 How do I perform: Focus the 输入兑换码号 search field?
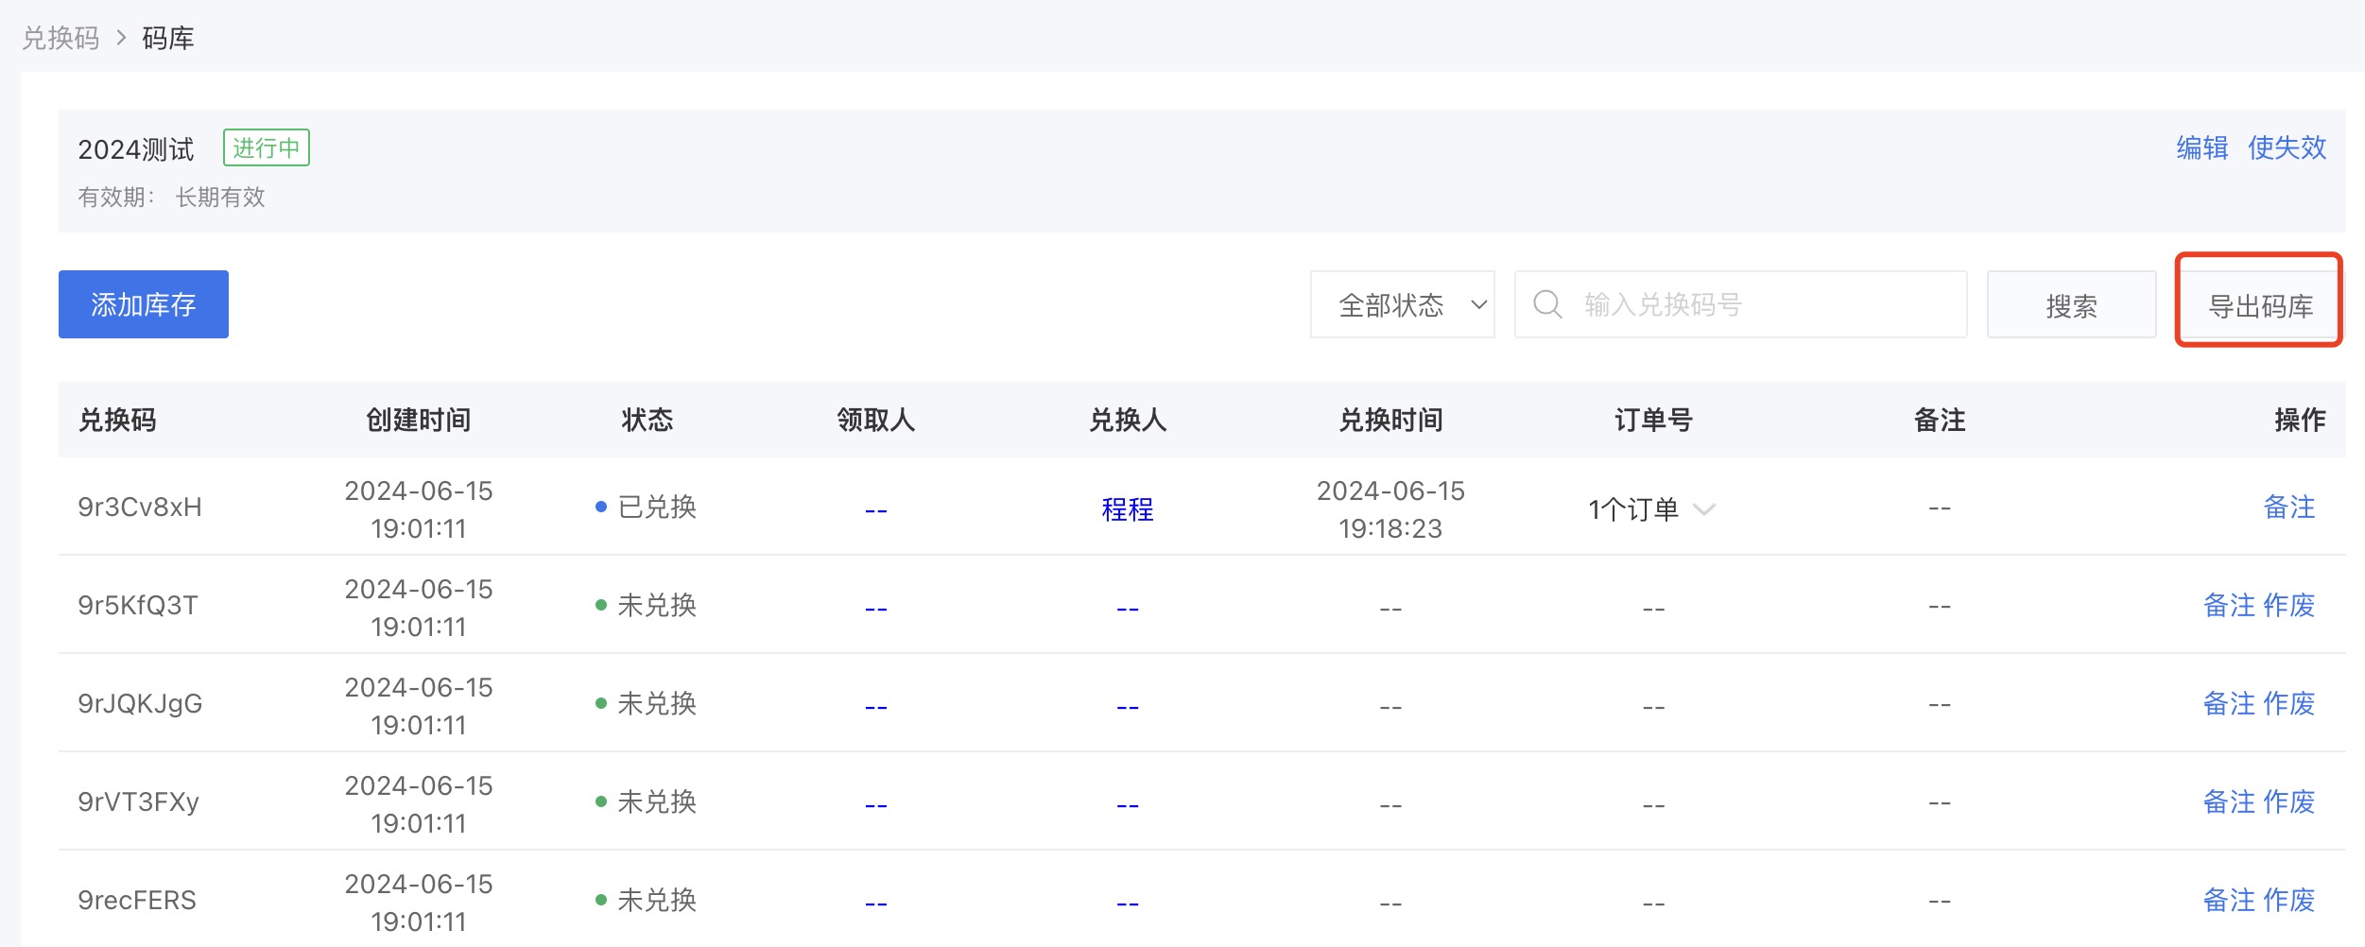(1758, 304)
